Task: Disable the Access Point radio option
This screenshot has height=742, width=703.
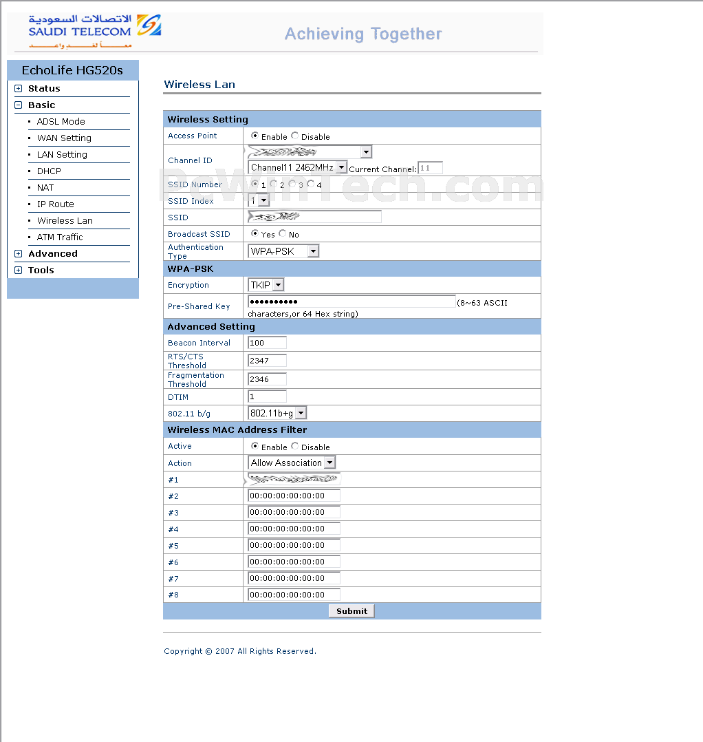Action: [x=295, y=136]
